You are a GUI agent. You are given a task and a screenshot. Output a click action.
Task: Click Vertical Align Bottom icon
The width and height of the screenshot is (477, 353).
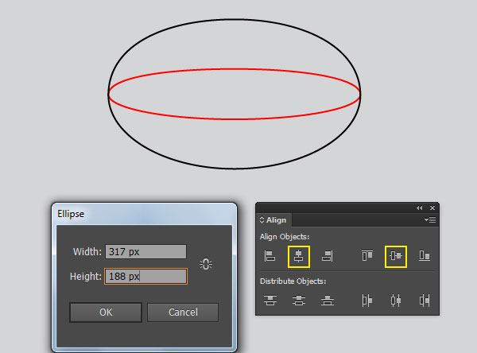pos(425,255)
